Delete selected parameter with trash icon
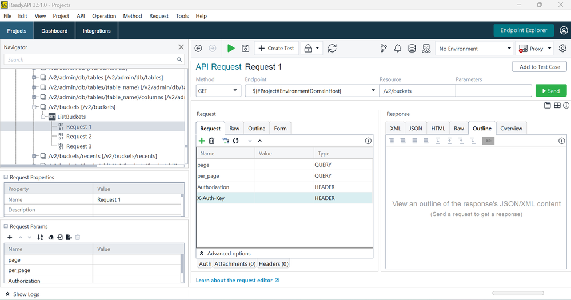571x300 pixels. click(211, 141)
